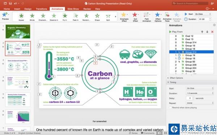Screen dimensions: 217x135
Task: Click the Preview animation button
Action: [5, 16]
